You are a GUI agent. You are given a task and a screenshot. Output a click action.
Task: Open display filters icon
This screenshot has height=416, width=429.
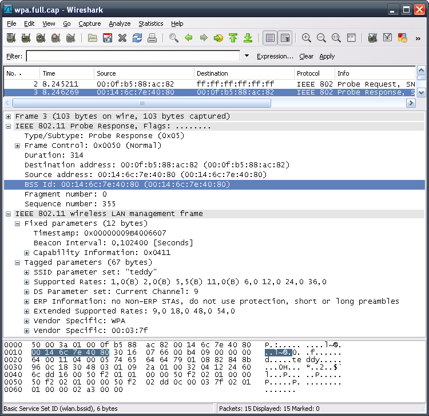pyautogui.click(x=387, y=38)
